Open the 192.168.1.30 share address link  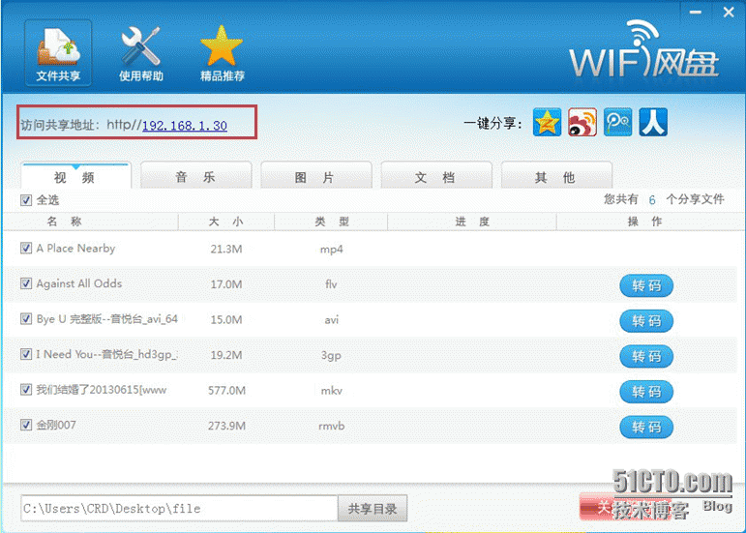tap(185, 126)
